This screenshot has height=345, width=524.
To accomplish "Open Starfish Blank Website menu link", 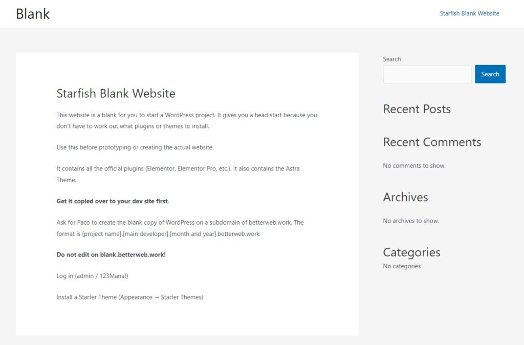I will [x=469, y=13].
